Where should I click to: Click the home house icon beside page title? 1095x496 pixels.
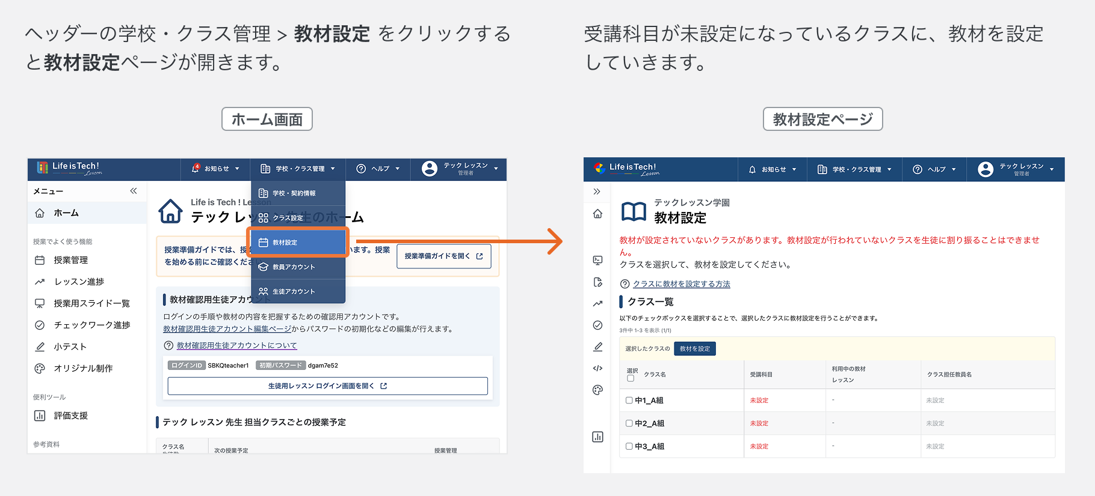click(x=170, y=211)
